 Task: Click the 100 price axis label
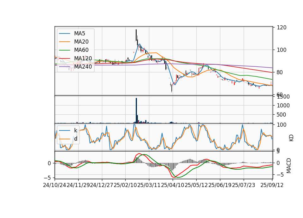pyautogui.click(x=282, y=50)
